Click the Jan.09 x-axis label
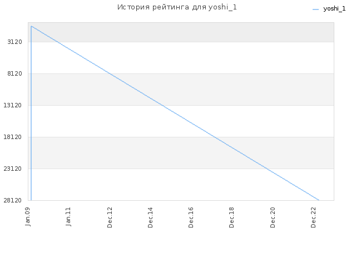The width and height of the screenshot is (356, 267). (x=28, y=216)
